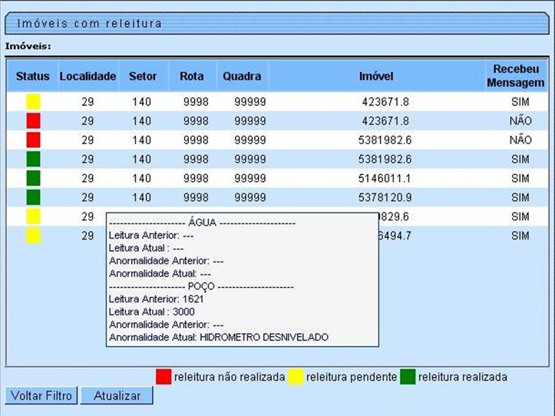Click the Rota column header
The width and height of the screenshot is (555, 416).
click(192, 77)
